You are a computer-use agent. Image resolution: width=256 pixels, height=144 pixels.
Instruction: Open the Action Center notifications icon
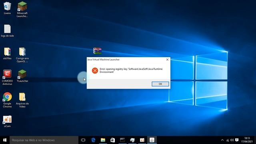tap(237, 140)
